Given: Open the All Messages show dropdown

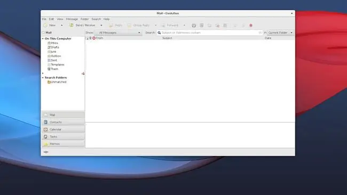Looking at the screenshot, I should coord(119,32).
